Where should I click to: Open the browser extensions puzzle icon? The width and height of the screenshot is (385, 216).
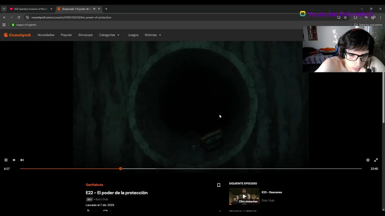coord(356,17)
